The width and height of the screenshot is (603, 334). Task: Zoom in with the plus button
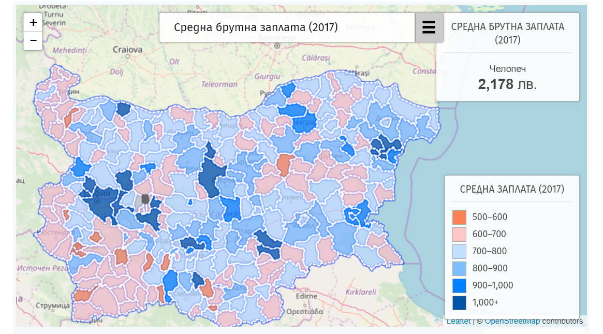coord(33,22)
